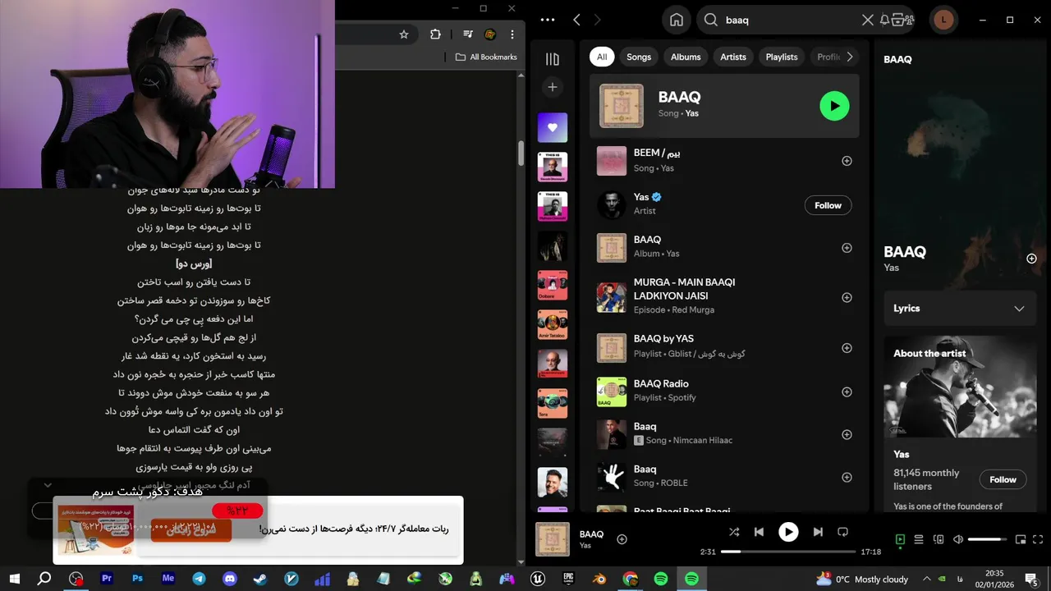Follow the artist Yas in search results

coord(828,205)
